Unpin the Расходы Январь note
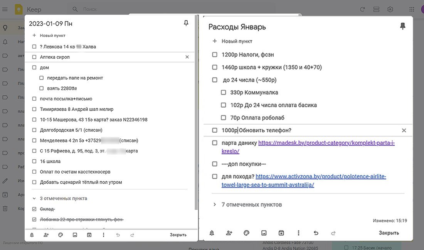Screen dimensions: 424x250 click(403, 26)
